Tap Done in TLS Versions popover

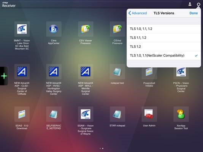tap(193, 13)
